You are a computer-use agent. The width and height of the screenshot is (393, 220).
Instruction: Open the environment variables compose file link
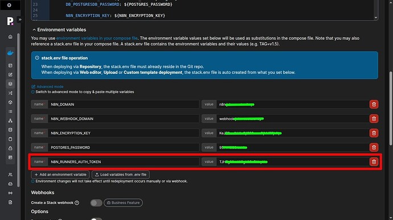tap(97, 38)
